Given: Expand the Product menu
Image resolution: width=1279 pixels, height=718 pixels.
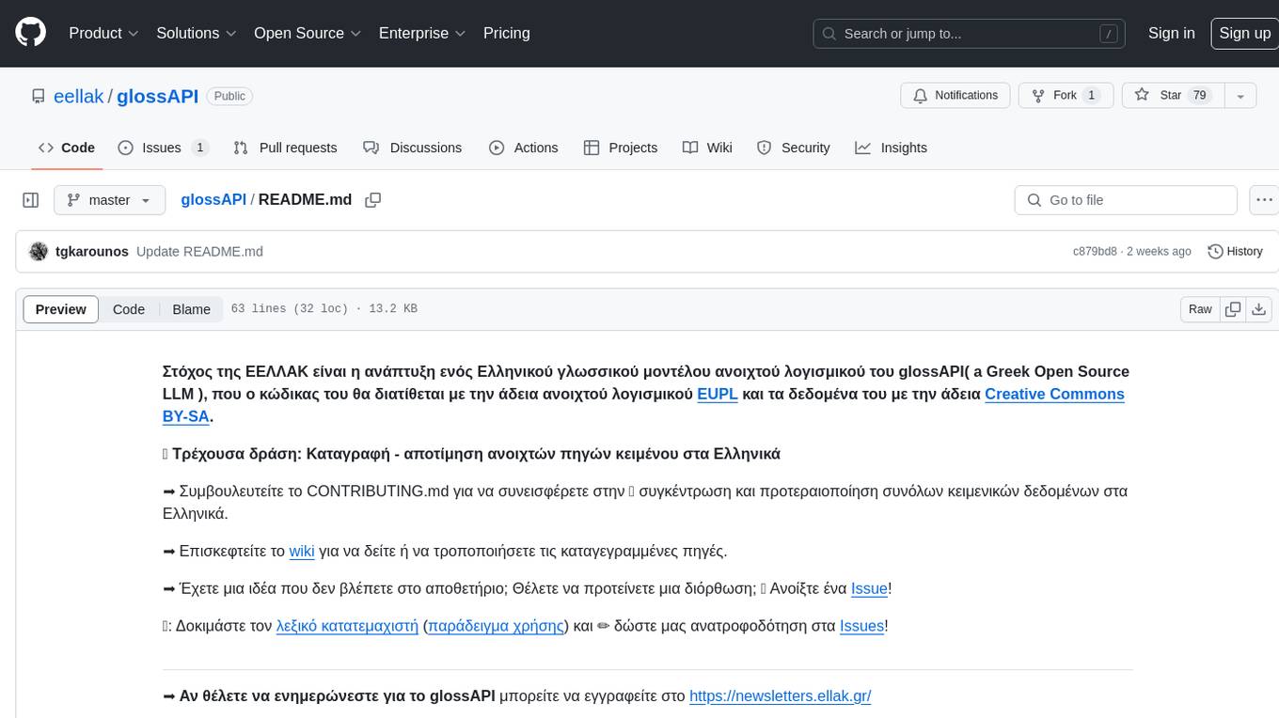Looking at the screenshot, I should coord(103,33).
